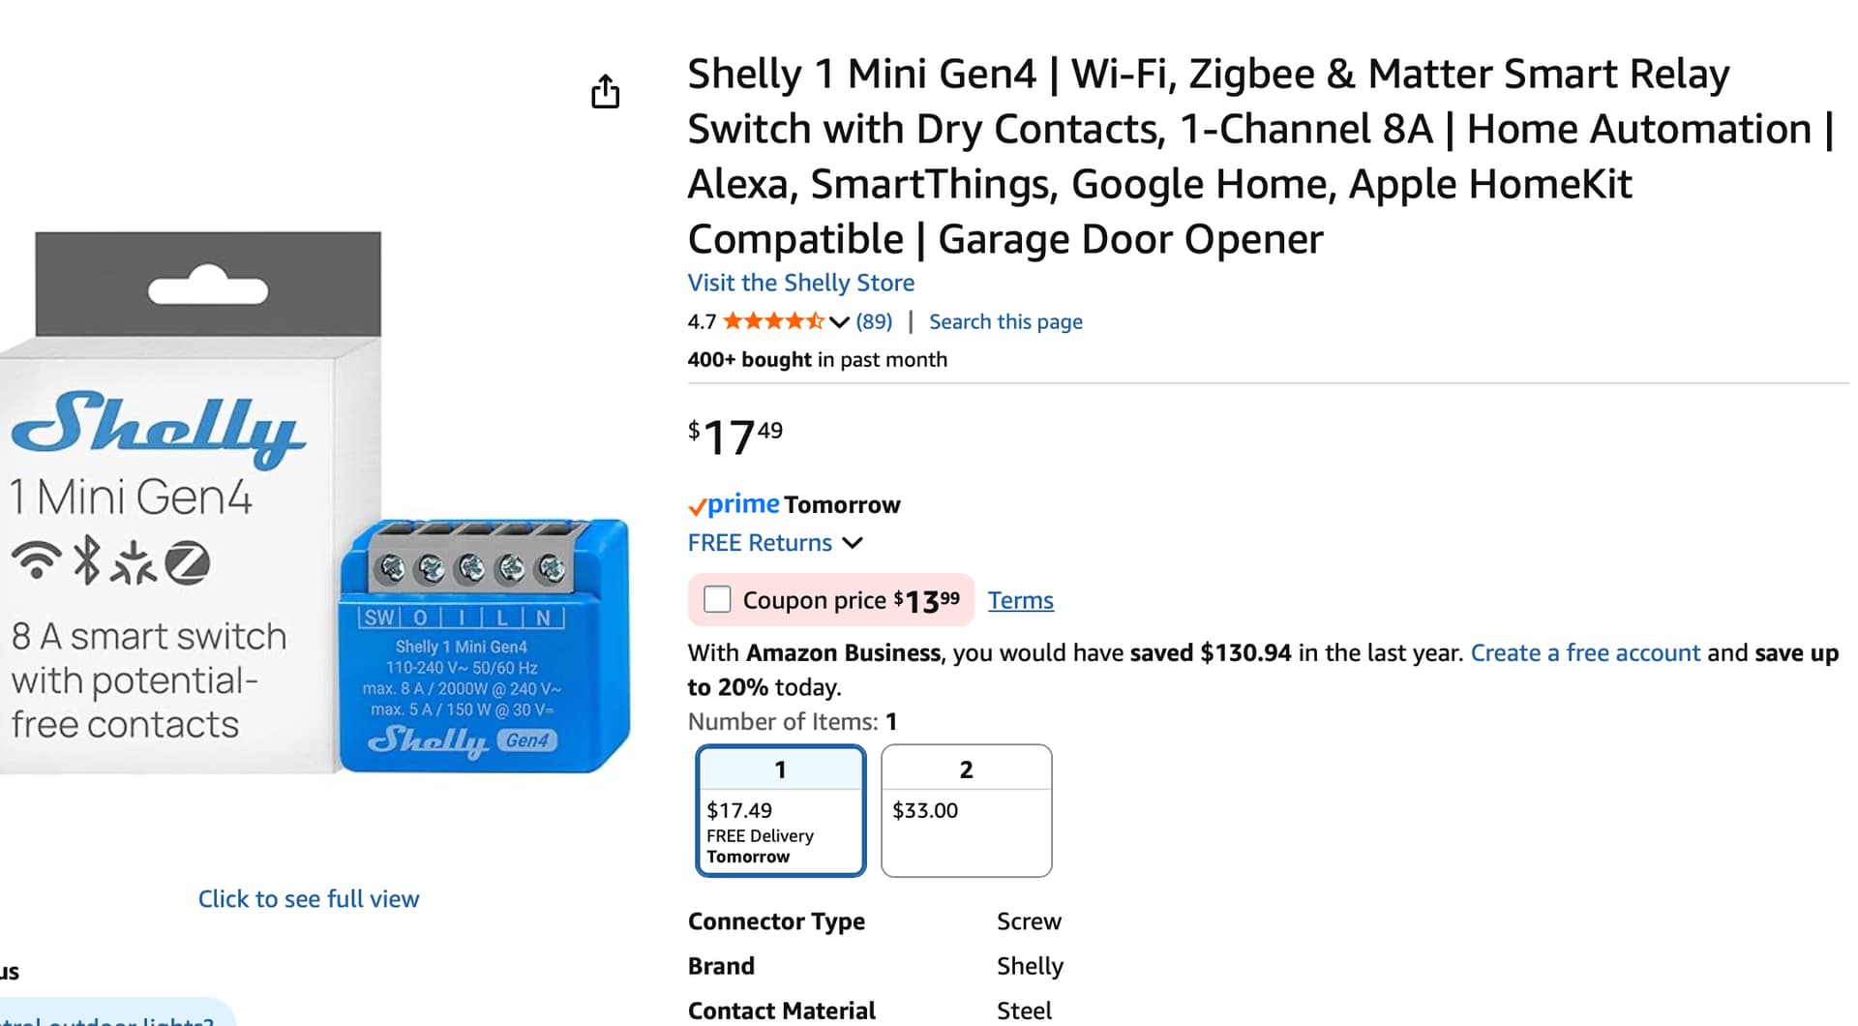Open the coupon Terms link
The height and width of the screenshot is (1026, 1858).
pyautogui.click(x=1020, y=601)
